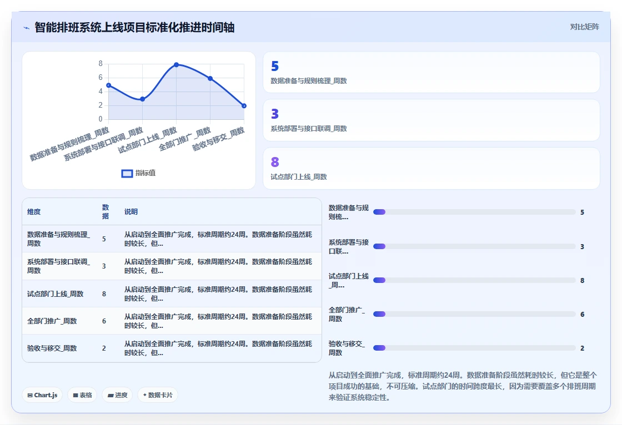This screenshot has height=425, width=622.
Task: Click the summary paragraph starting 从启动到全面推广完成 under the progress bars
Action: point(463,386)
